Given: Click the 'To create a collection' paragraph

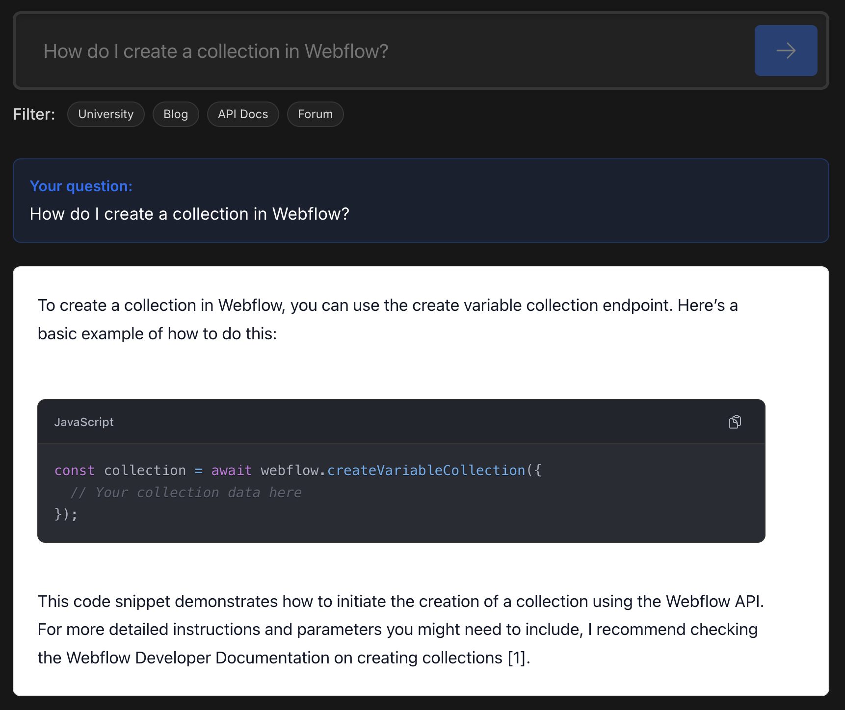Looking at the screenshot, I should (x=388, y=319).
